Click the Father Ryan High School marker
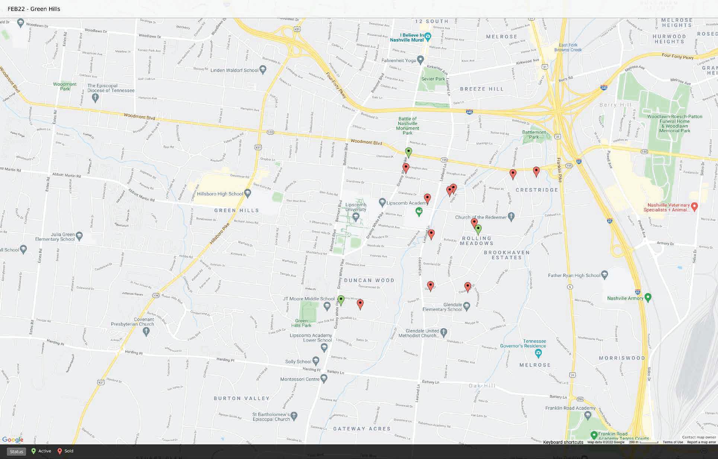Viewport: 718px width, 459px height. [x=604, y=275]
